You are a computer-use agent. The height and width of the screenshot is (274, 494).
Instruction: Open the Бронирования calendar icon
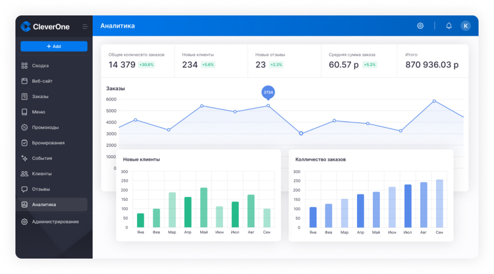click(25, 143)
